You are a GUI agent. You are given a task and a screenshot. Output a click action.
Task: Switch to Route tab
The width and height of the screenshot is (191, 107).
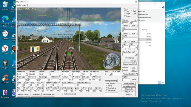pyautogui.click(x=19, y=5)
